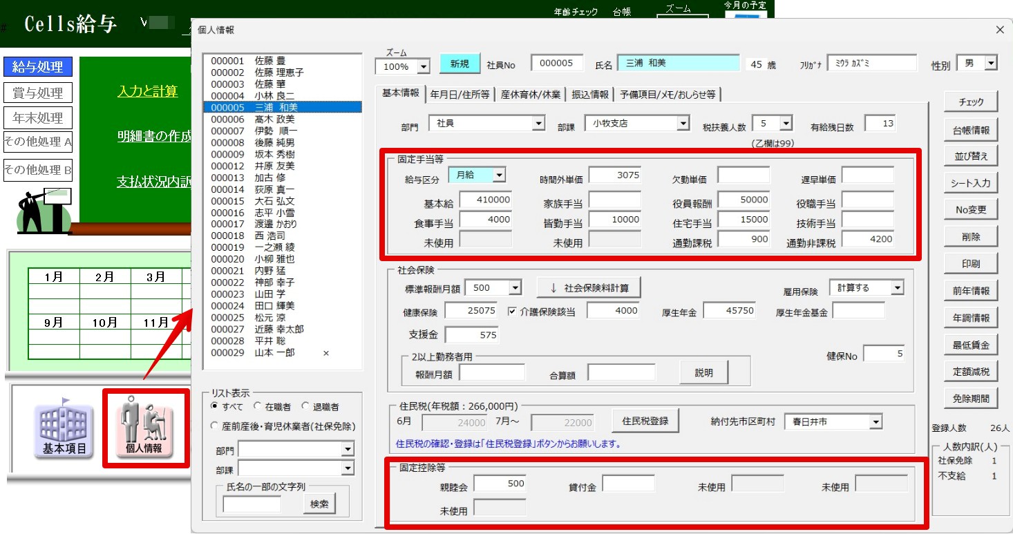Screen dimensions: 1013x534
Task: Open the list filter 部門 dropdown
Action: pyautogui.click(x=348, y=450)
